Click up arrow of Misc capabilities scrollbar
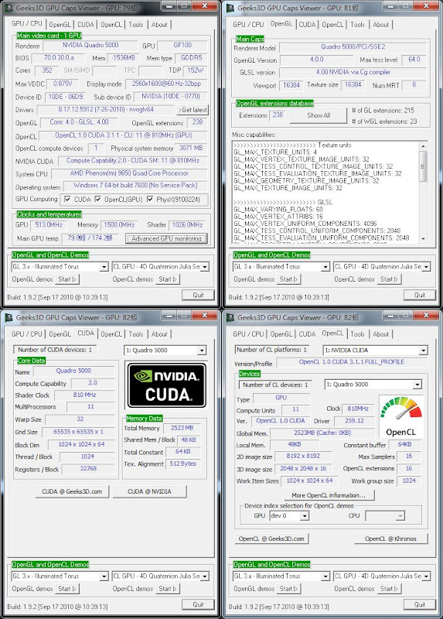The image size is (443, 619). click(x=423, y=146)
